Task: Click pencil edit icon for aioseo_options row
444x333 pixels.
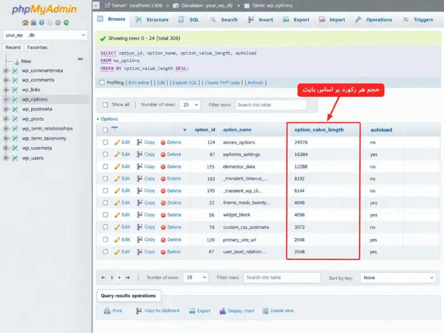Action: click(117, 142)
